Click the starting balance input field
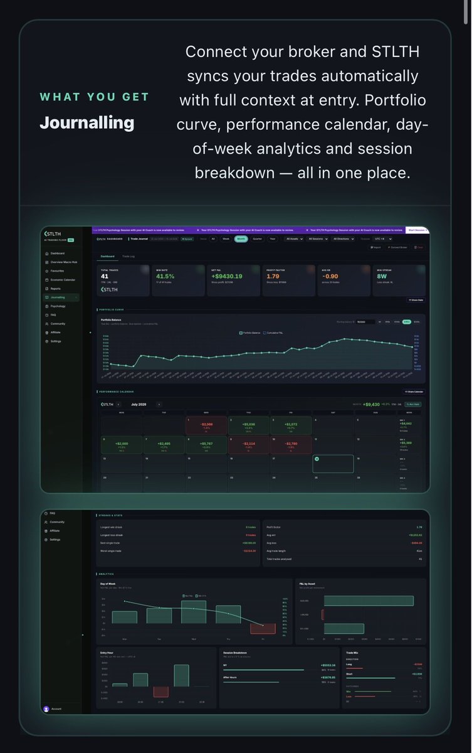The height and width of the screenshot is (753, 472). click(x=365, y=322)
